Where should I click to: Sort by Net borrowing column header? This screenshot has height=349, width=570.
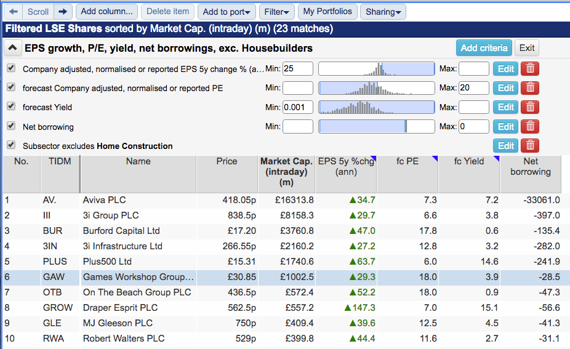click(531, 174)
